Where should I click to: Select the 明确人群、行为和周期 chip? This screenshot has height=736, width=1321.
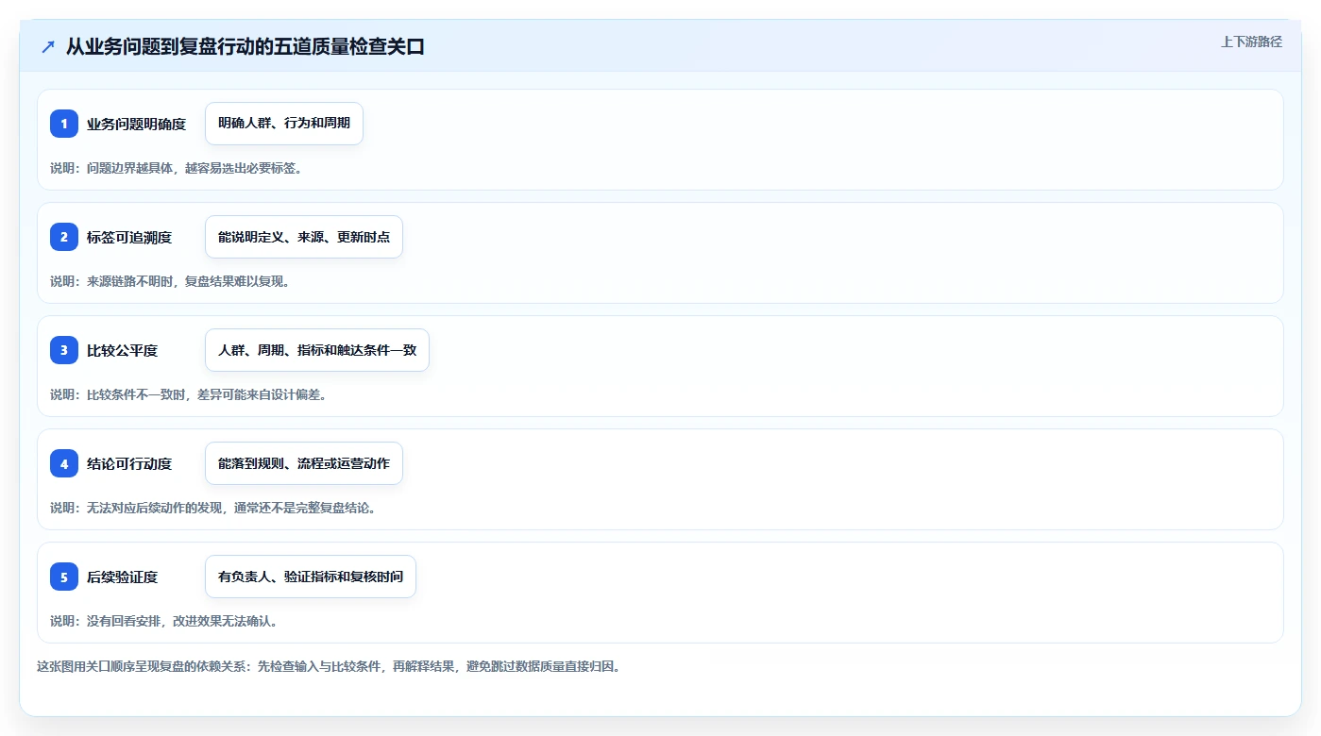pyautogui.click(x=284, y=124)
